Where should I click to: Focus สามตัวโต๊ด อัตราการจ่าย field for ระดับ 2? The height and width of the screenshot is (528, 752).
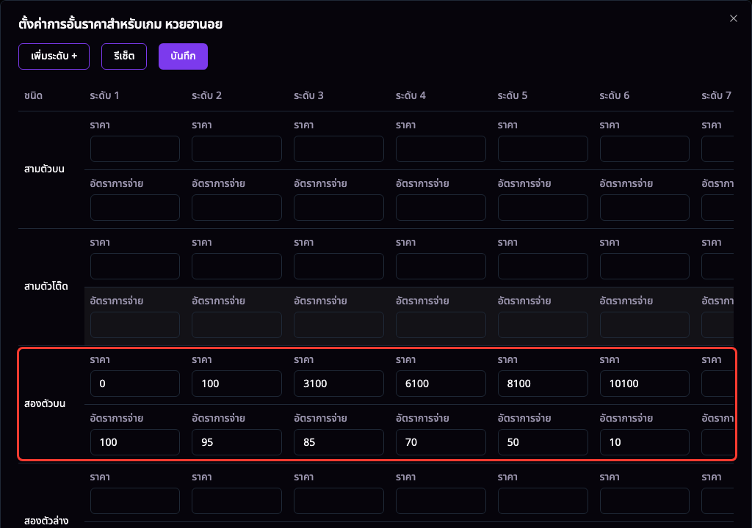(x=237, y=325)
